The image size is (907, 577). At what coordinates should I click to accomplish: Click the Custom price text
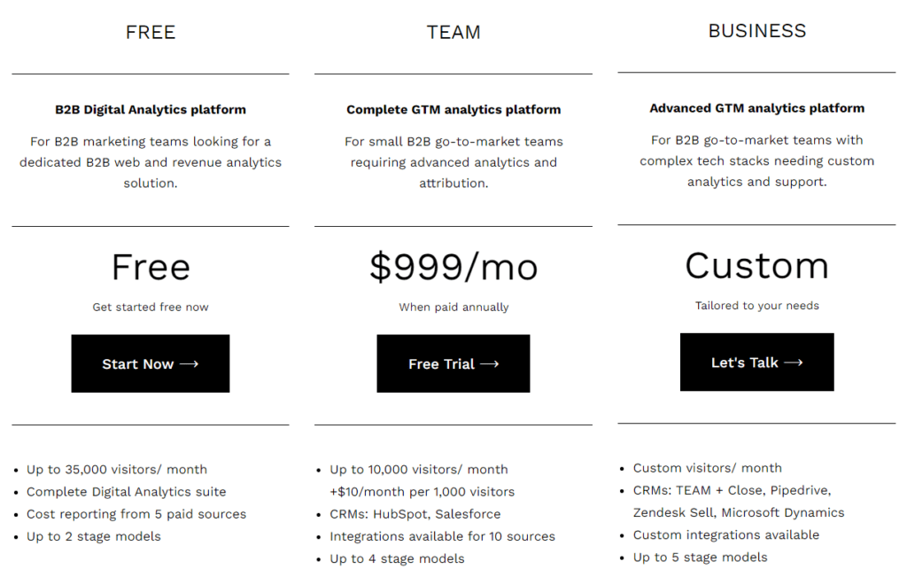click(x=757, y=265)
